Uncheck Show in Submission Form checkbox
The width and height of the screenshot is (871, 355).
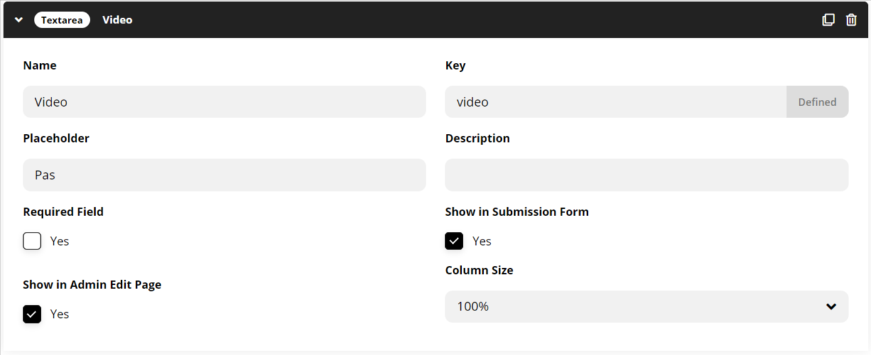(x=454, y=241)
